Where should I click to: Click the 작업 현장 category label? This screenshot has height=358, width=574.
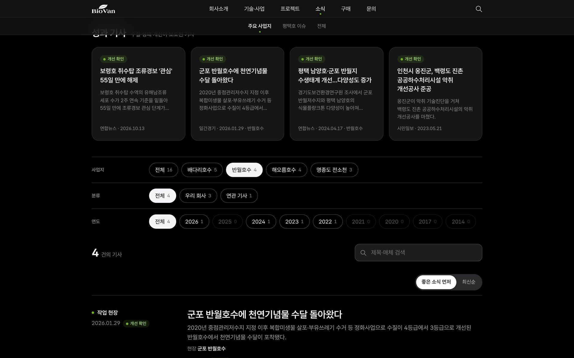click(x=107, y=313)
